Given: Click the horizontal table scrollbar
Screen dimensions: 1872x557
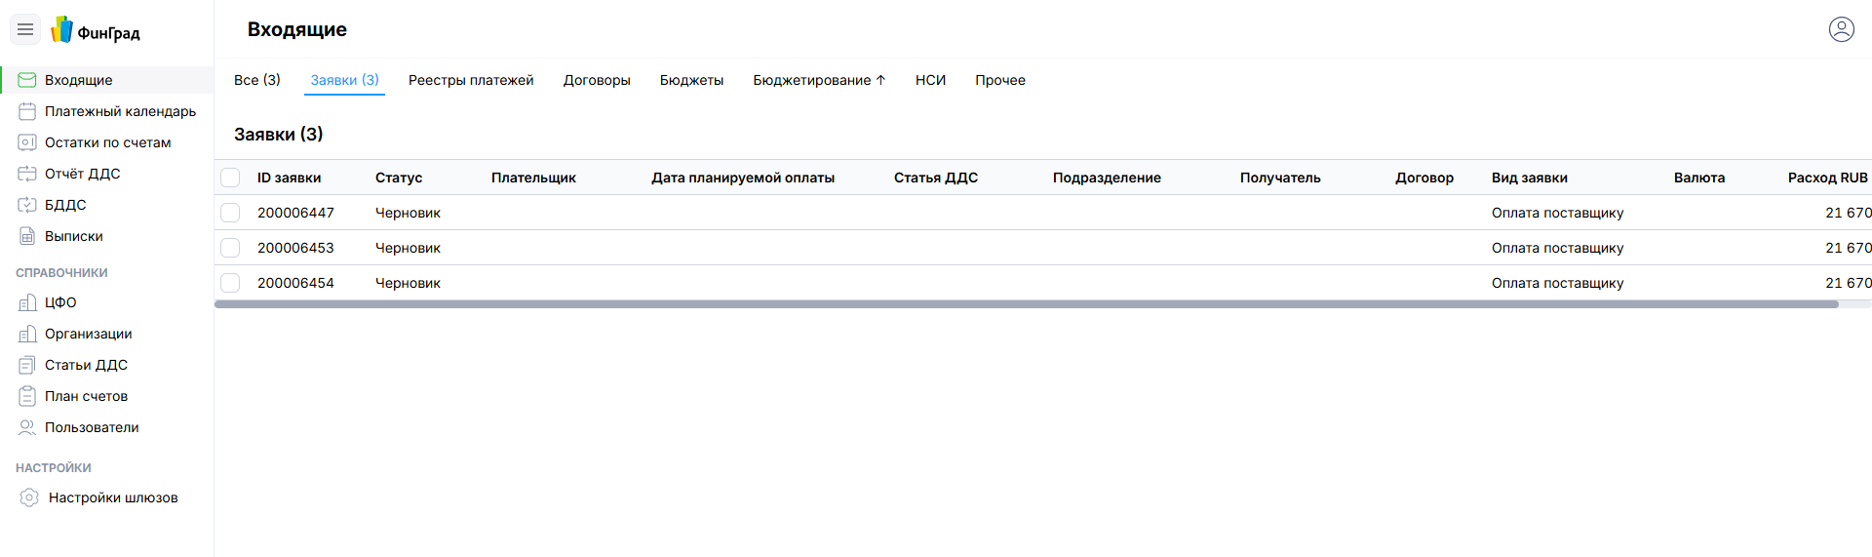Looking at the screenshot, I should pyautogui.click(x=1026, y=304).
